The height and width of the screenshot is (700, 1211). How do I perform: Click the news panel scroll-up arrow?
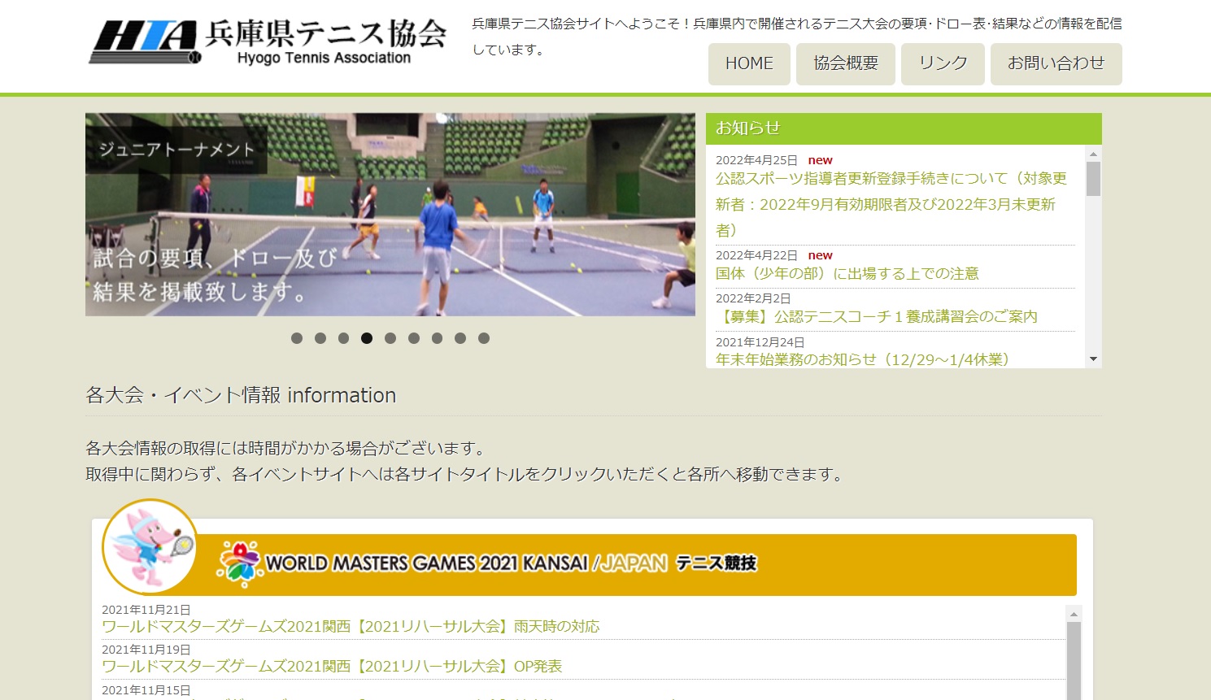(1093, 154)
